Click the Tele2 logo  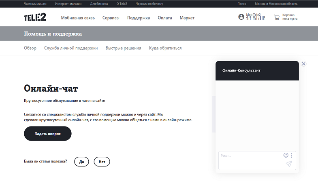pyautogui.click(x=35, y=17)
